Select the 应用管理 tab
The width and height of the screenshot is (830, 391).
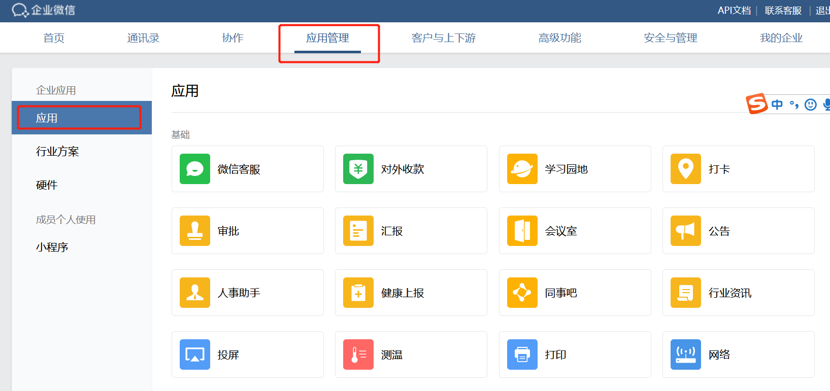click(327, 38)
